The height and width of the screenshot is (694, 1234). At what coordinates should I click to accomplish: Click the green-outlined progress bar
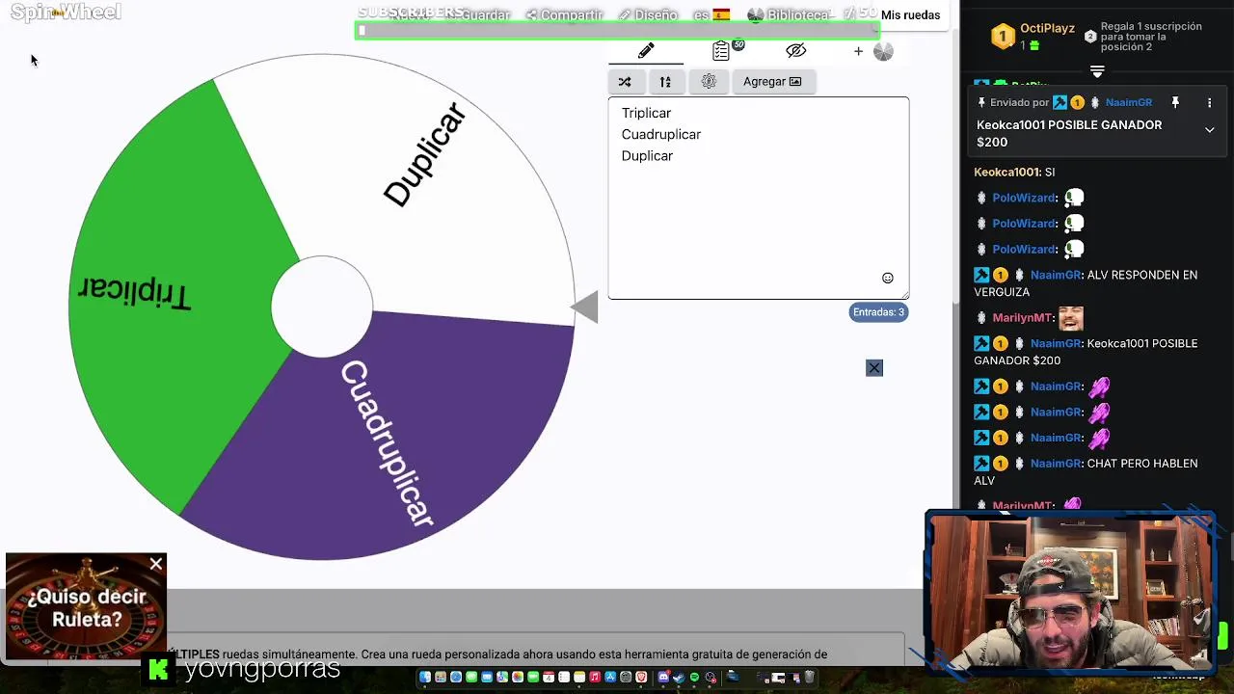(617, 31)
